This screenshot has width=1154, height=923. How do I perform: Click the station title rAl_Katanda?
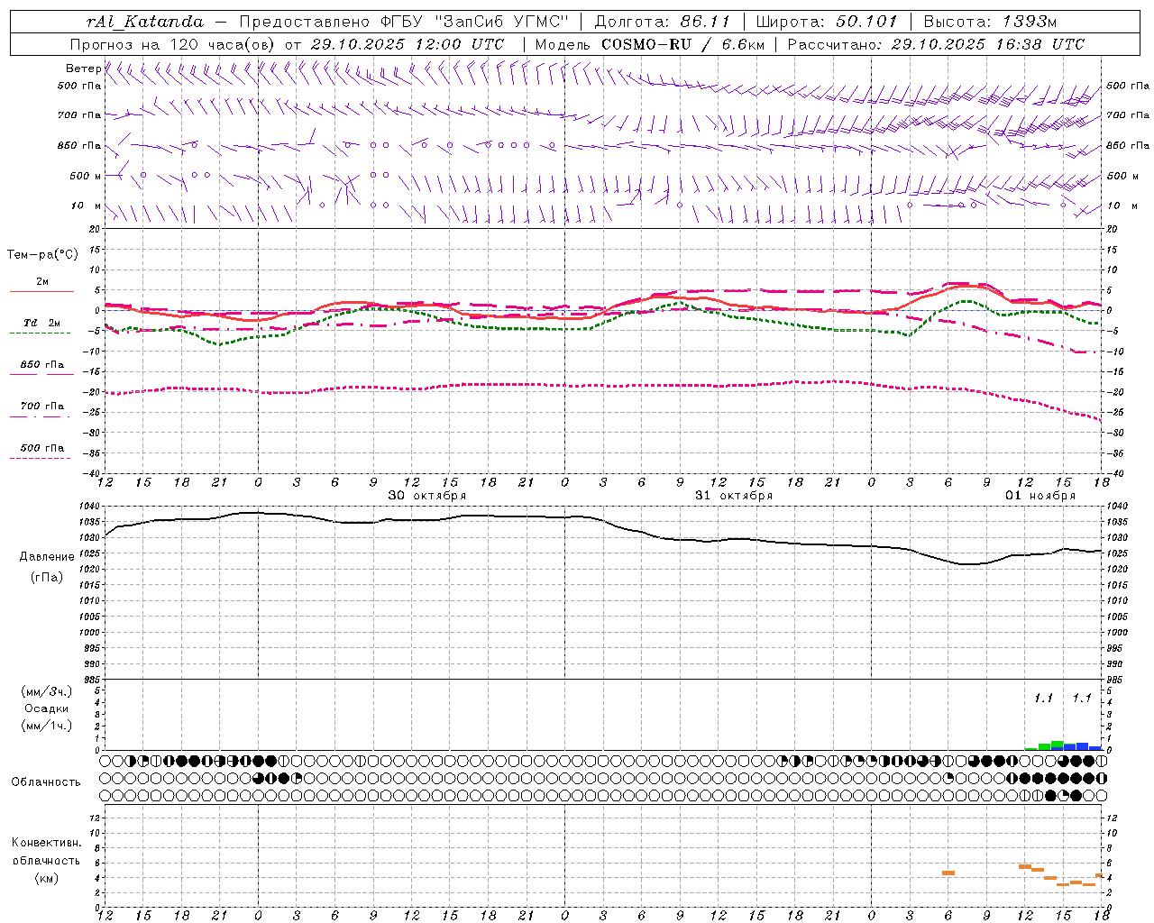coord(145,22)
